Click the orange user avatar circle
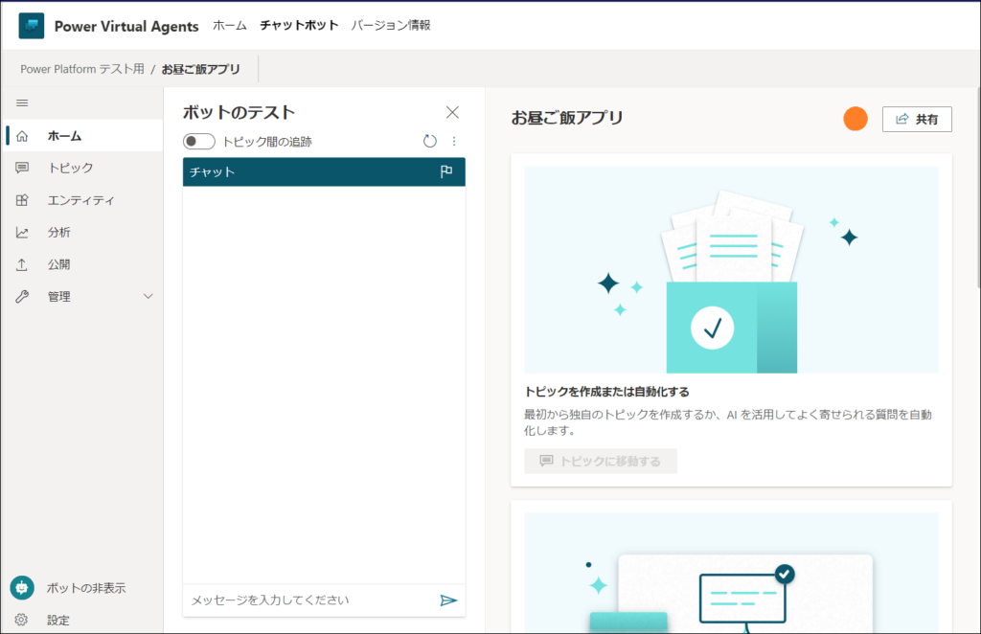The image size is (981, 634). pyautogui.click(x=856, y=119)
